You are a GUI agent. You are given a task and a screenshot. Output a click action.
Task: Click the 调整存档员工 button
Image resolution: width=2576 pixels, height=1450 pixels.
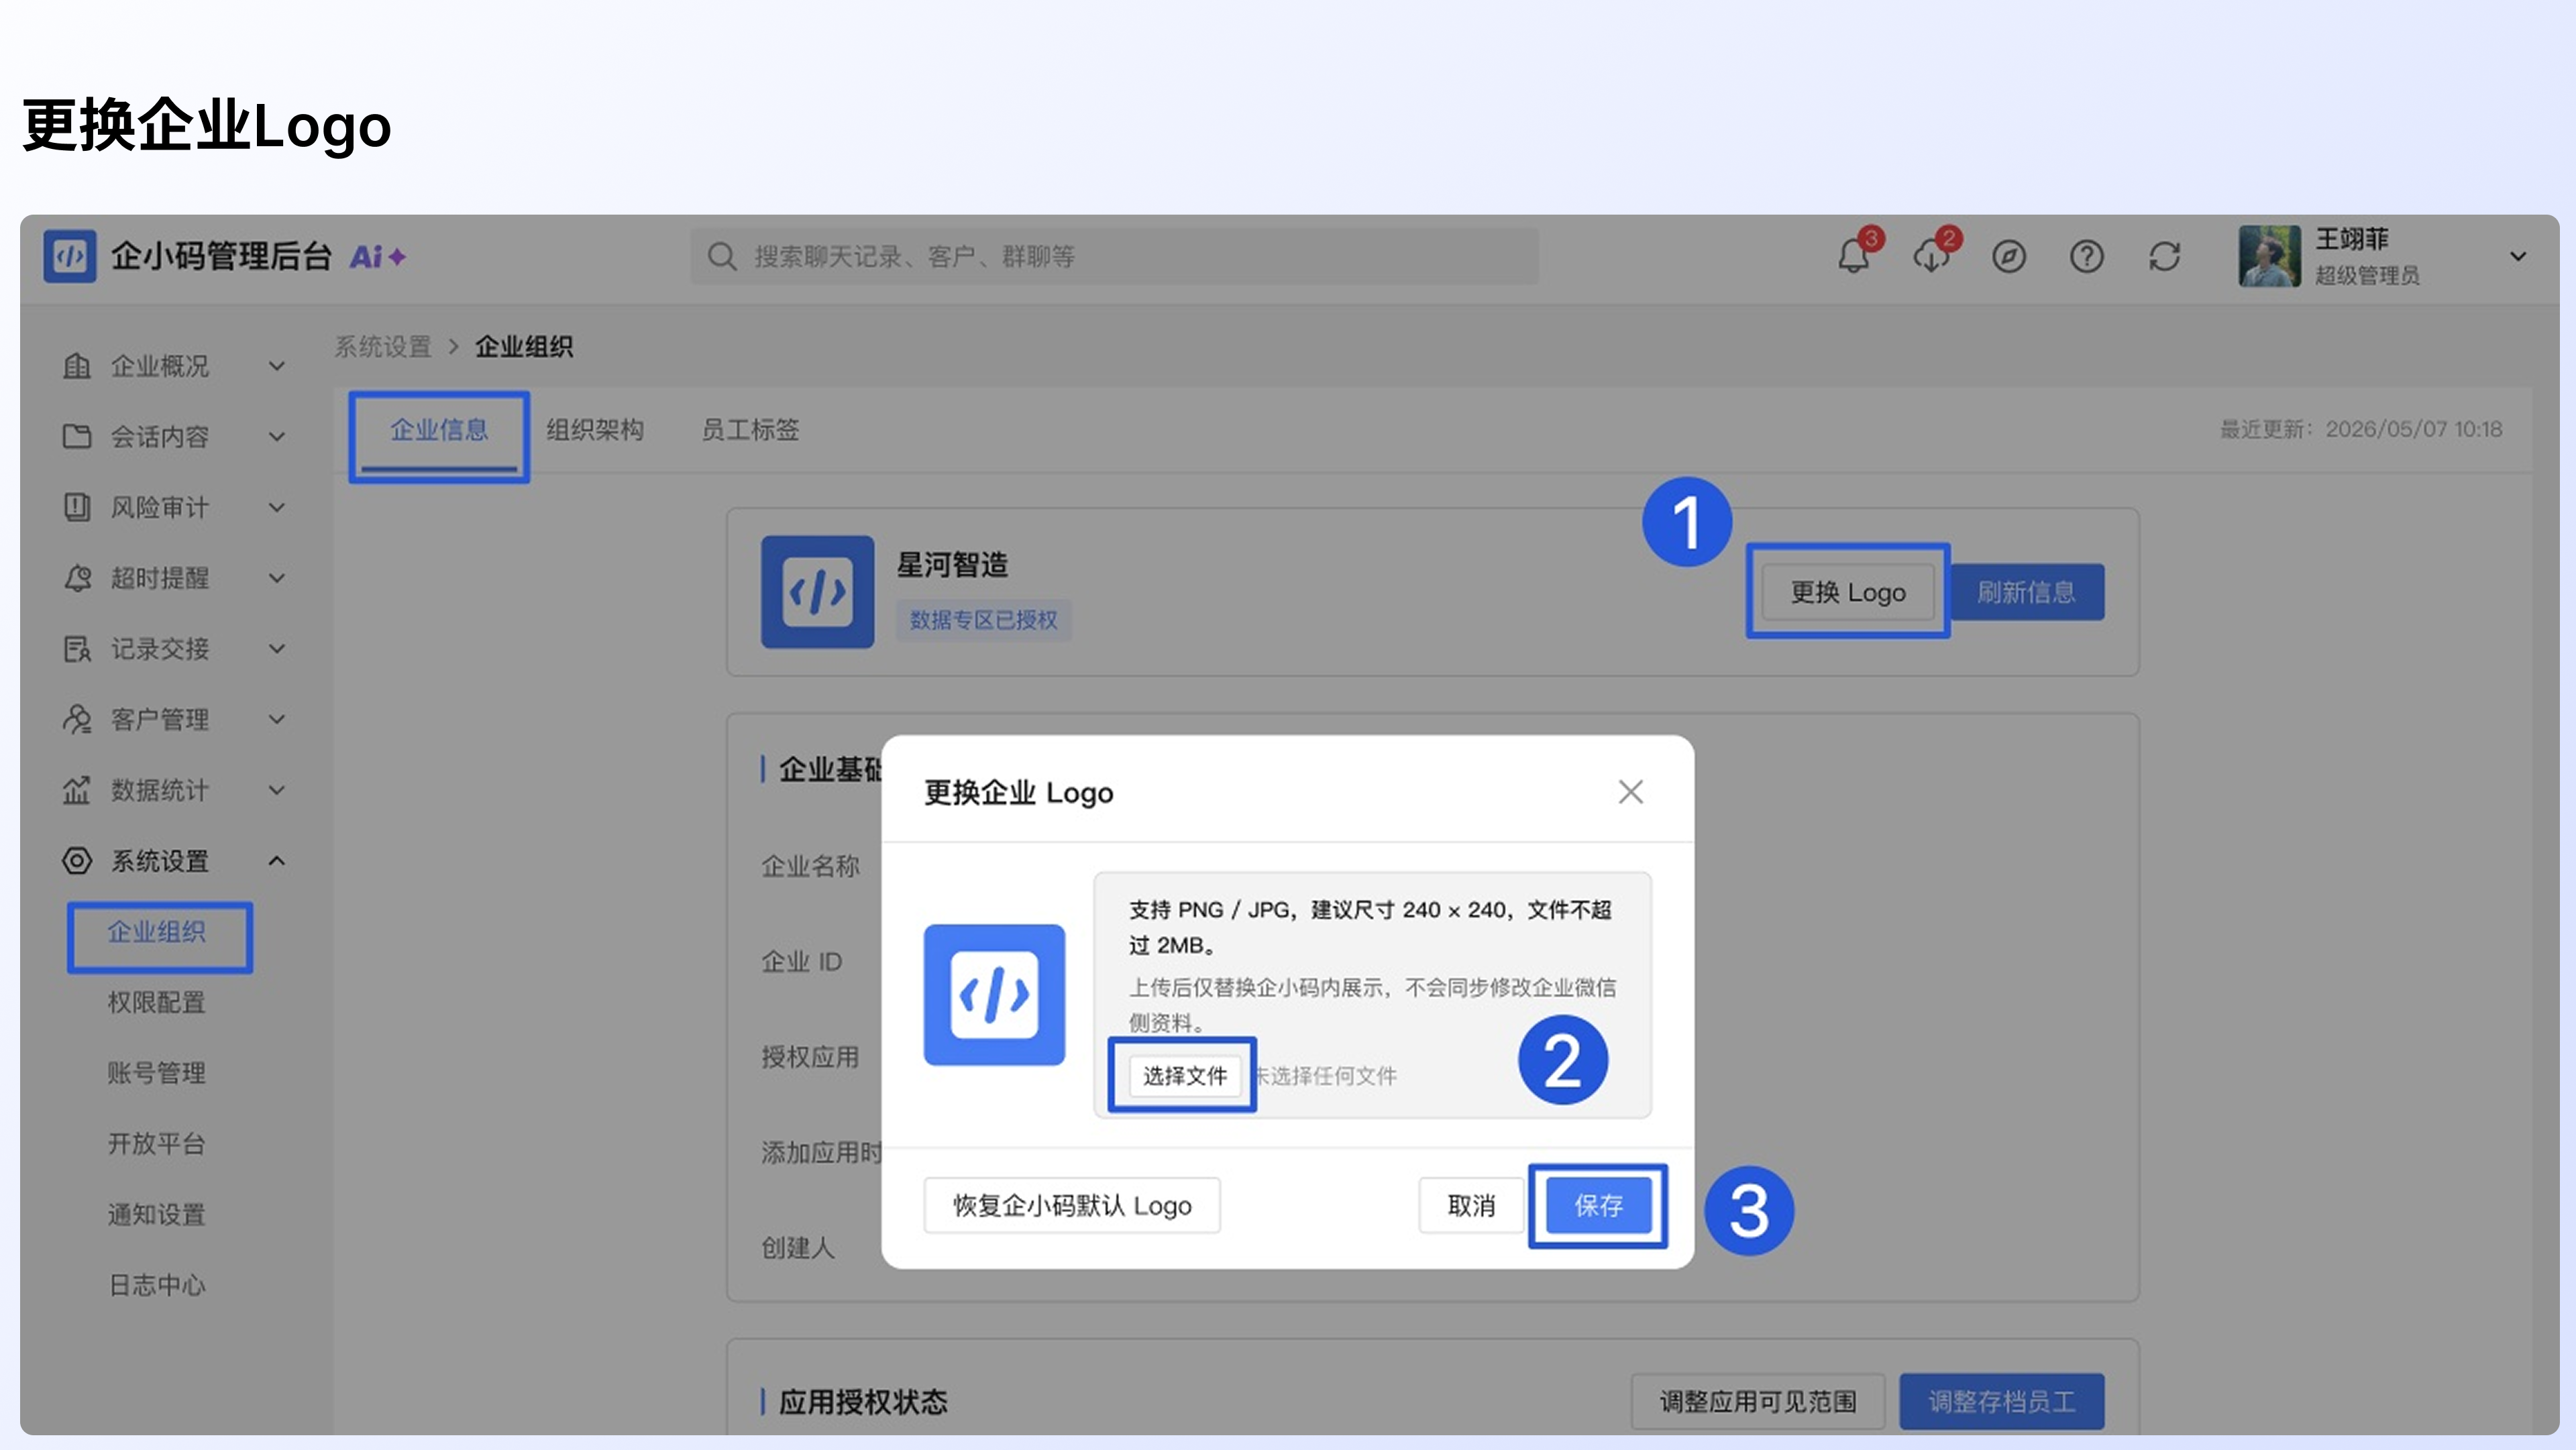[x=2002, y=1402]
